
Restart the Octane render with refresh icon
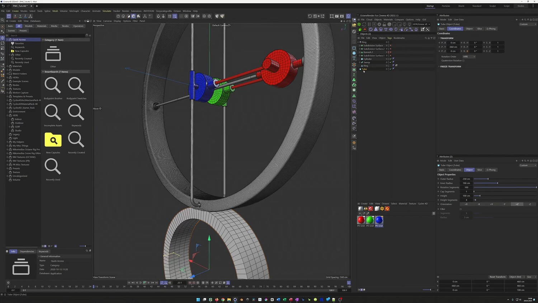click(x=364, y=24)
